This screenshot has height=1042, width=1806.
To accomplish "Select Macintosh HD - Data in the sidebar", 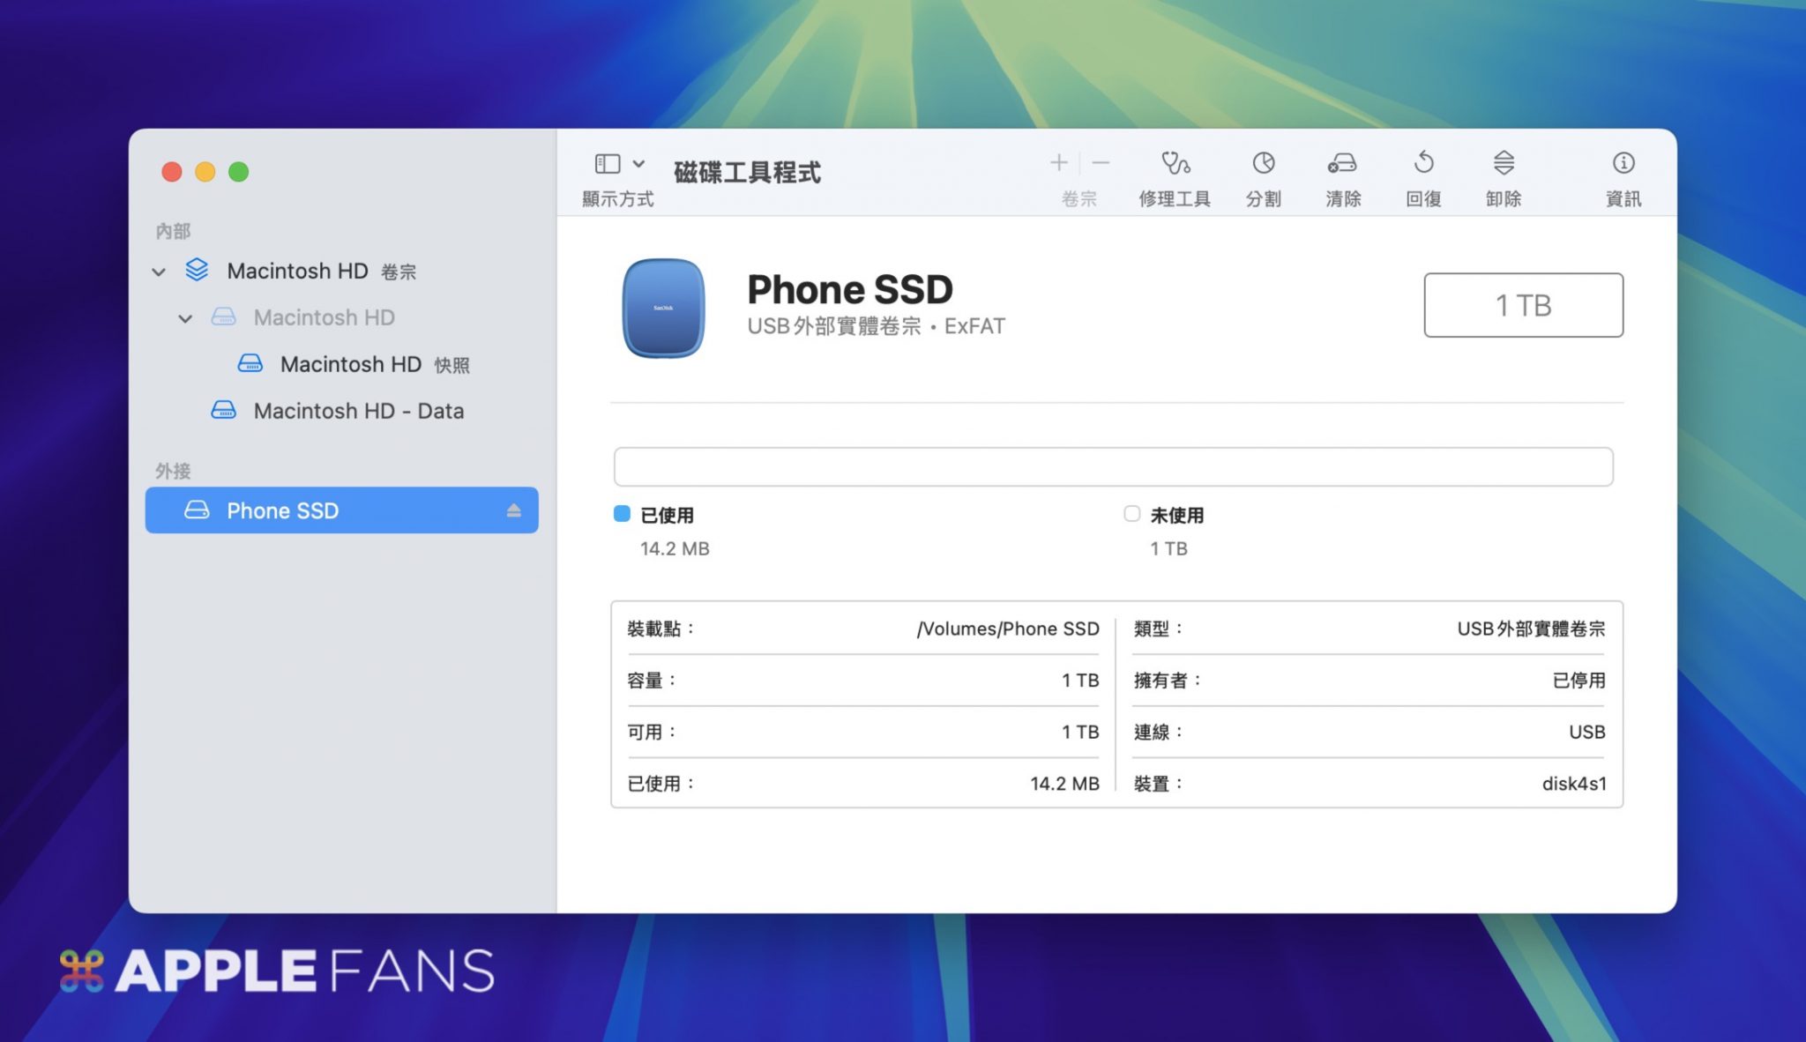I will (358, 411).
